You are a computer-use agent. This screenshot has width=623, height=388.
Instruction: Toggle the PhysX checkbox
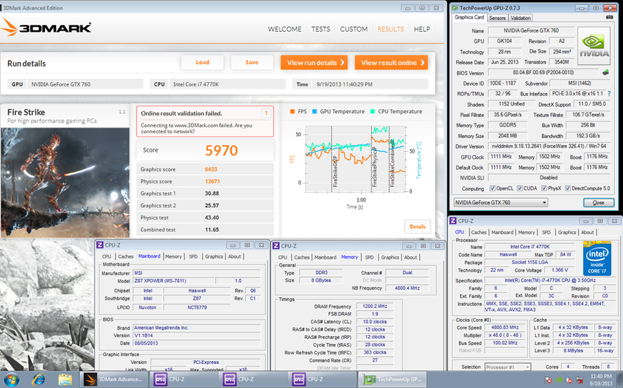(545, 188)
